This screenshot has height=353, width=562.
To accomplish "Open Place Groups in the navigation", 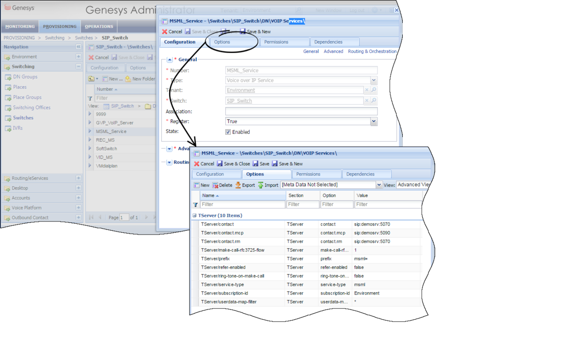I will pos(27,97).
